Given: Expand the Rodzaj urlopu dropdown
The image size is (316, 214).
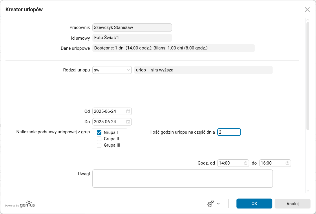Looking at the screenshot, I should [128, 70].
